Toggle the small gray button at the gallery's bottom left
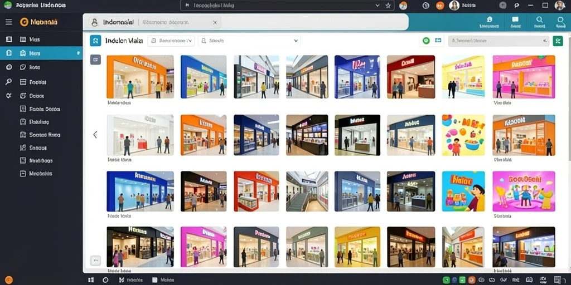571x285 pixels. point(95,260)
